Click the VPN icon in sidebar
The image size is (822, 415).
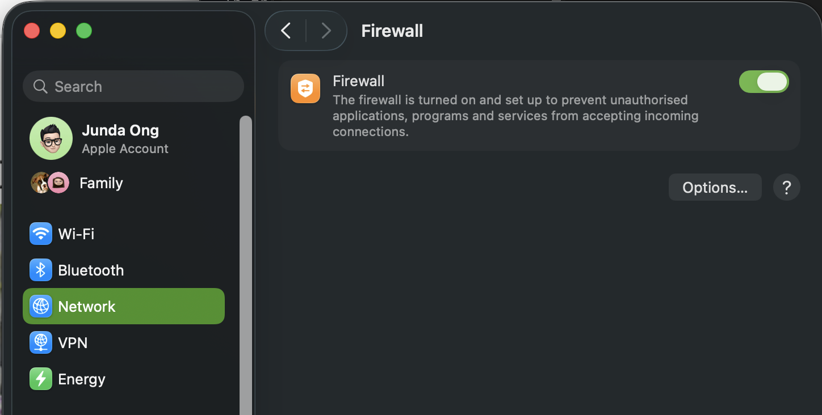point(41,343)
